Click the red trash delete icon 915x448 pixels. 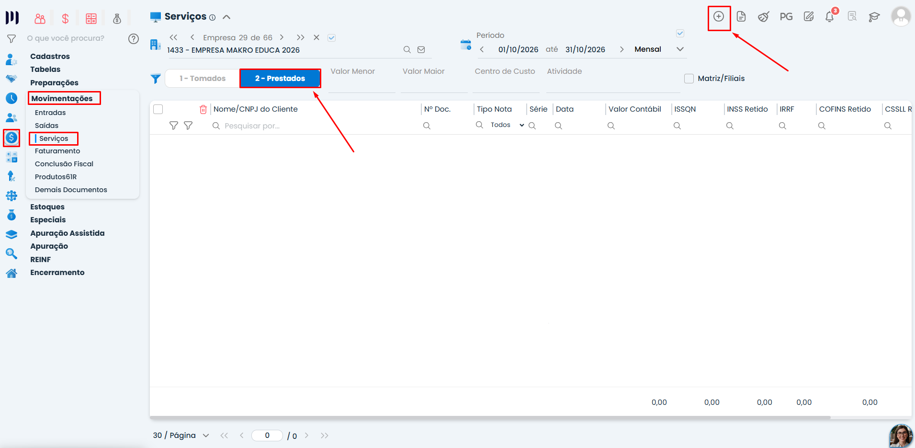pos(203,109)
